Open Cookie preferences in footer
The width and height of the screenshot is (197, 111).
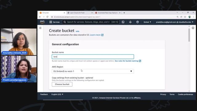[x=185, y=94]
